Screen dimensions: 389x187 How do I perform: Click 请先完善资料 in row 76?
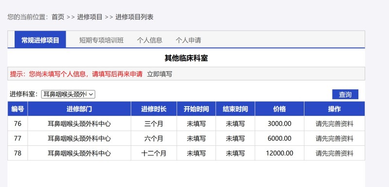tap(335, 124)
